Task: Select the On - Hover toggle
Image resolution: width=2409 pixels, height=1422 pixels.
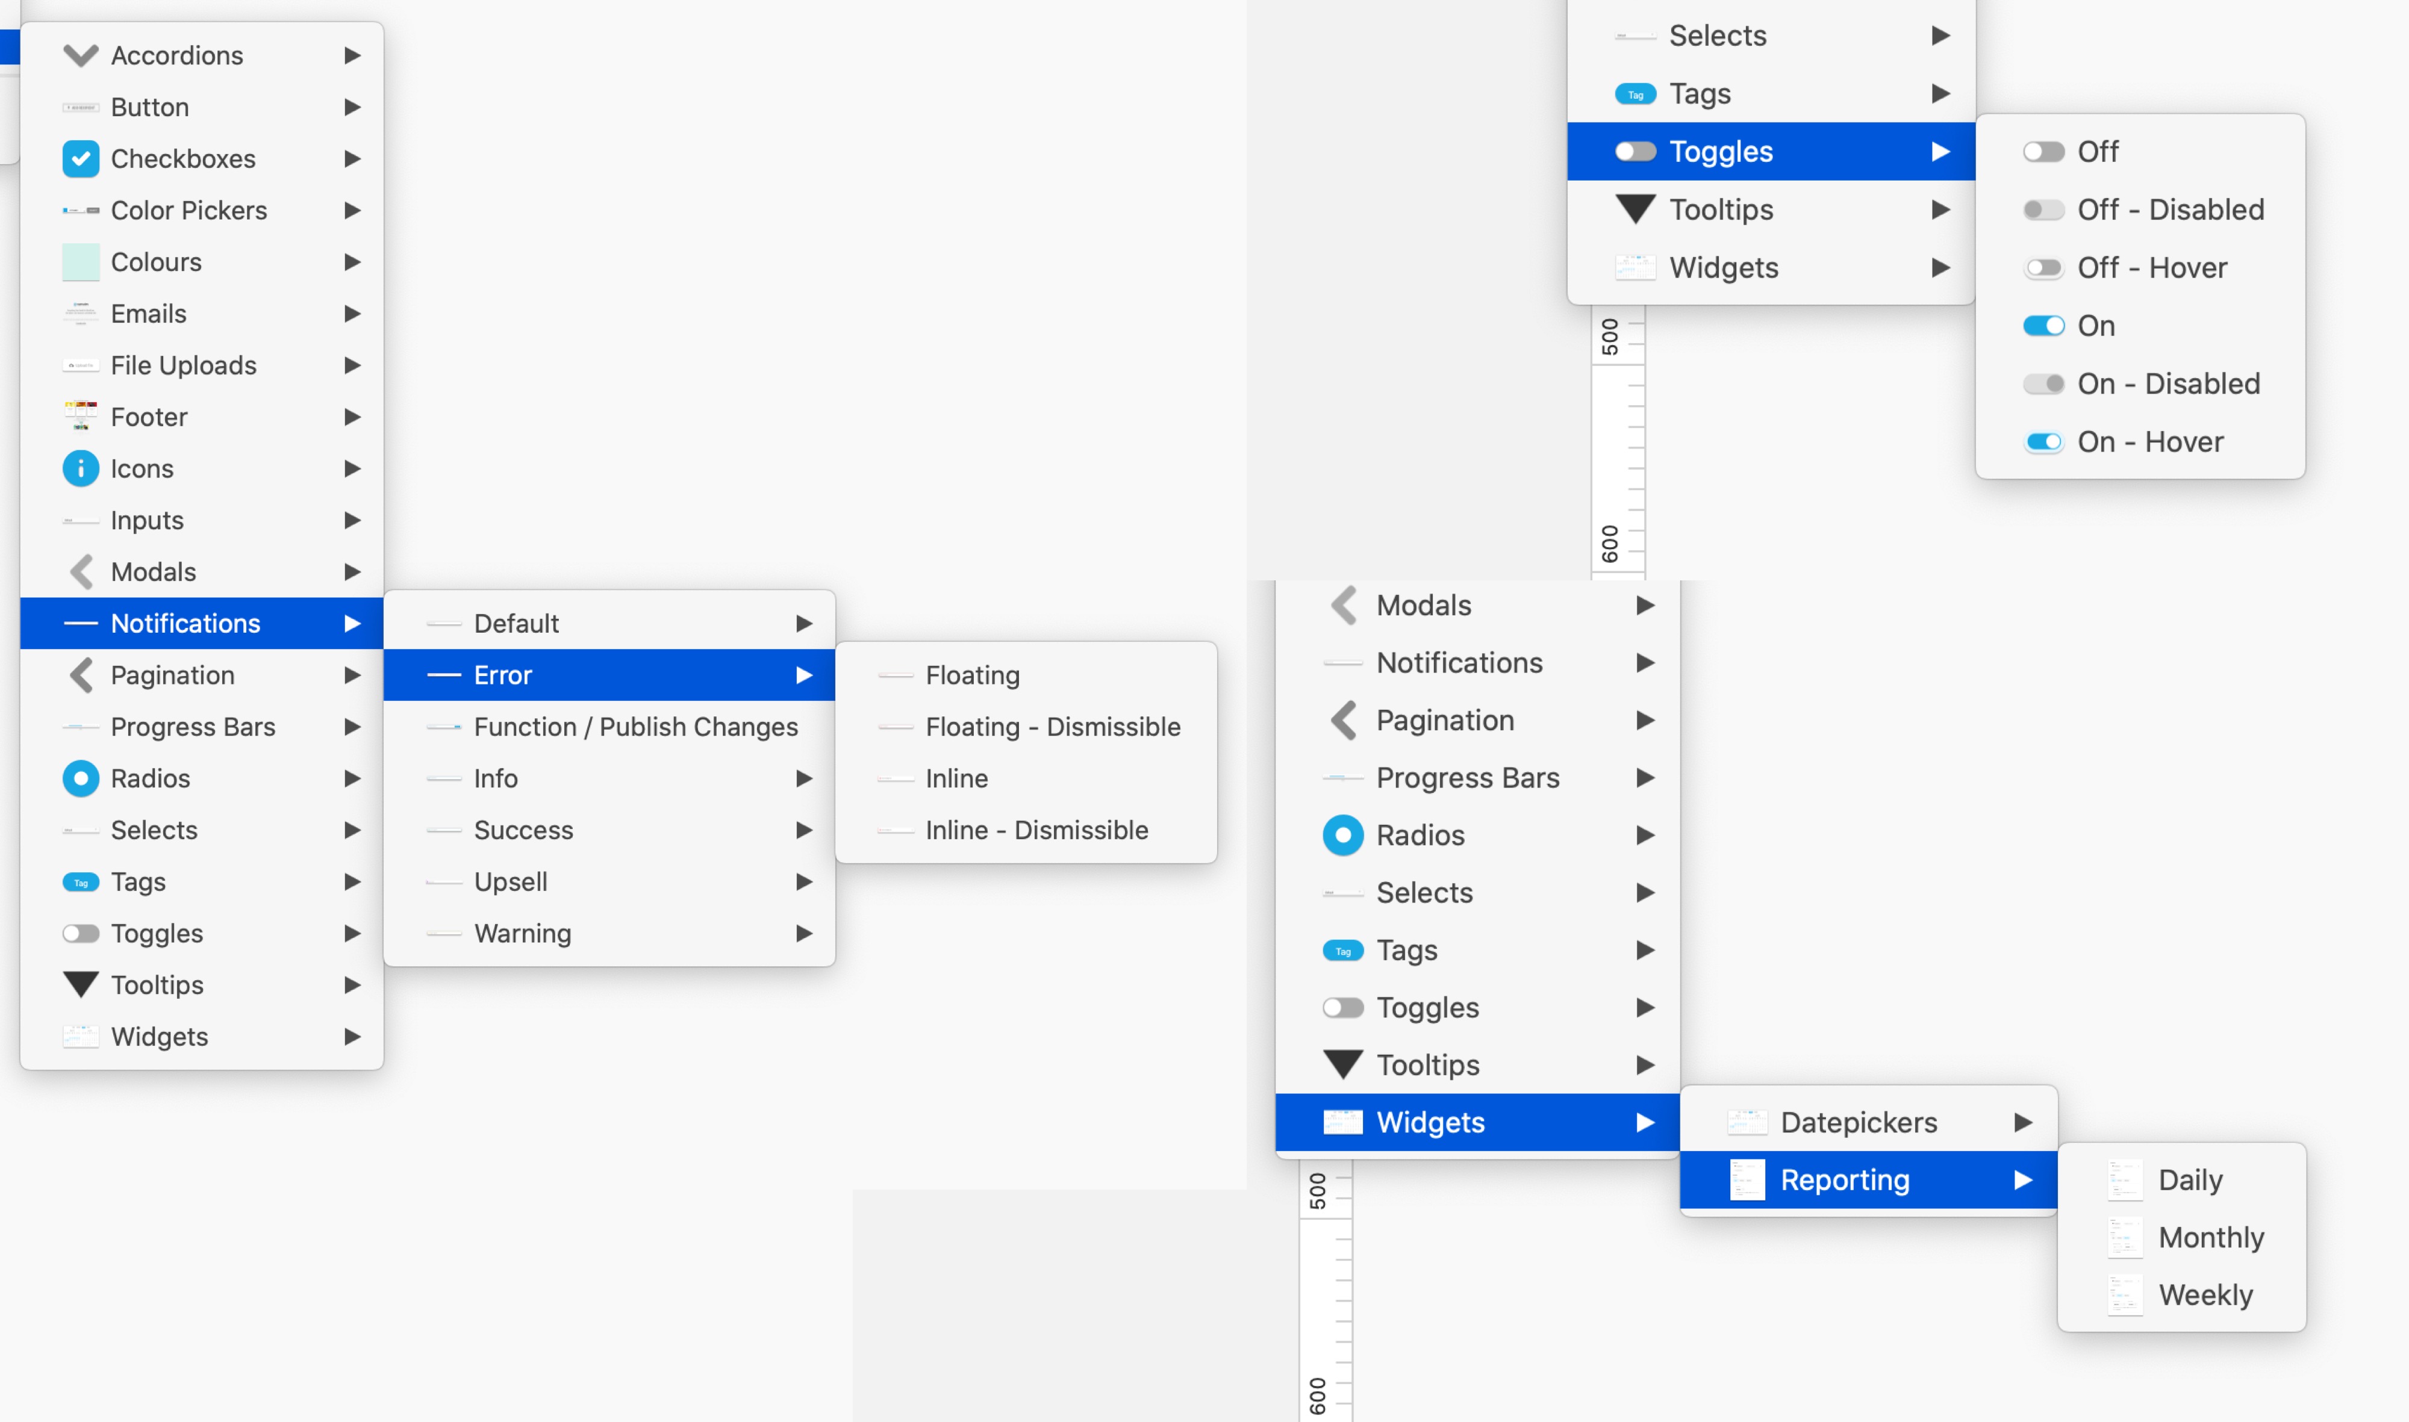Action: click(2044, 442)
